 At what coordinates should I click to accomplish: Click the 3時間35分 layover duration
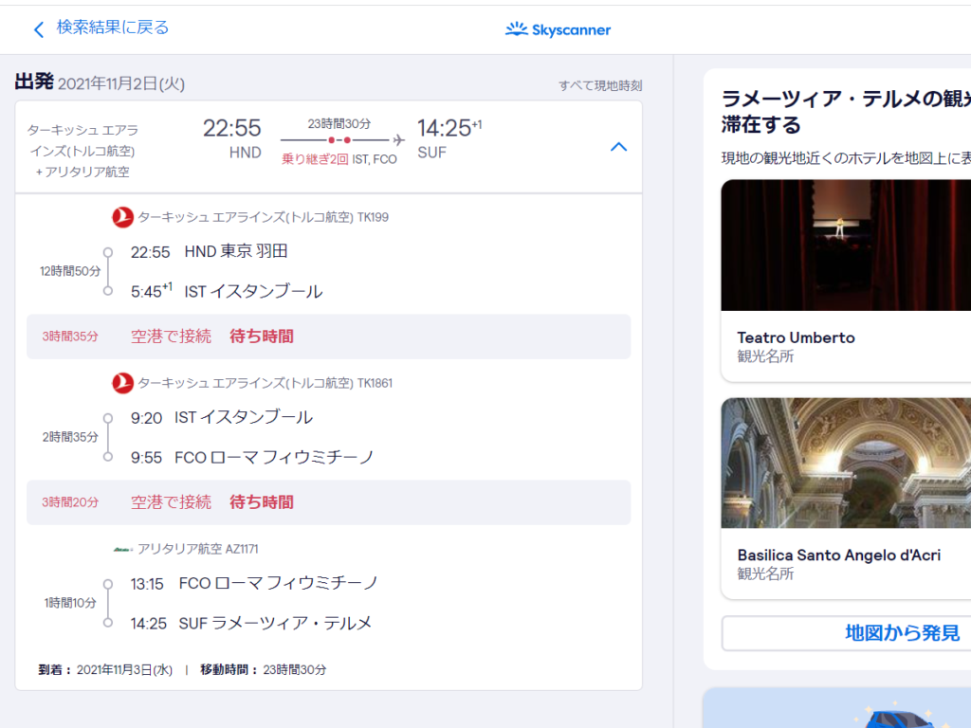pyautogui.click(x=70, y=337)
